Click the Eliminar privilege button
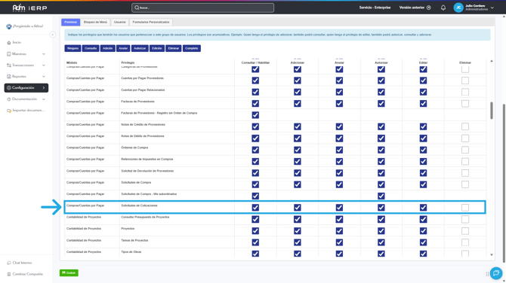 tap(173, 48)
